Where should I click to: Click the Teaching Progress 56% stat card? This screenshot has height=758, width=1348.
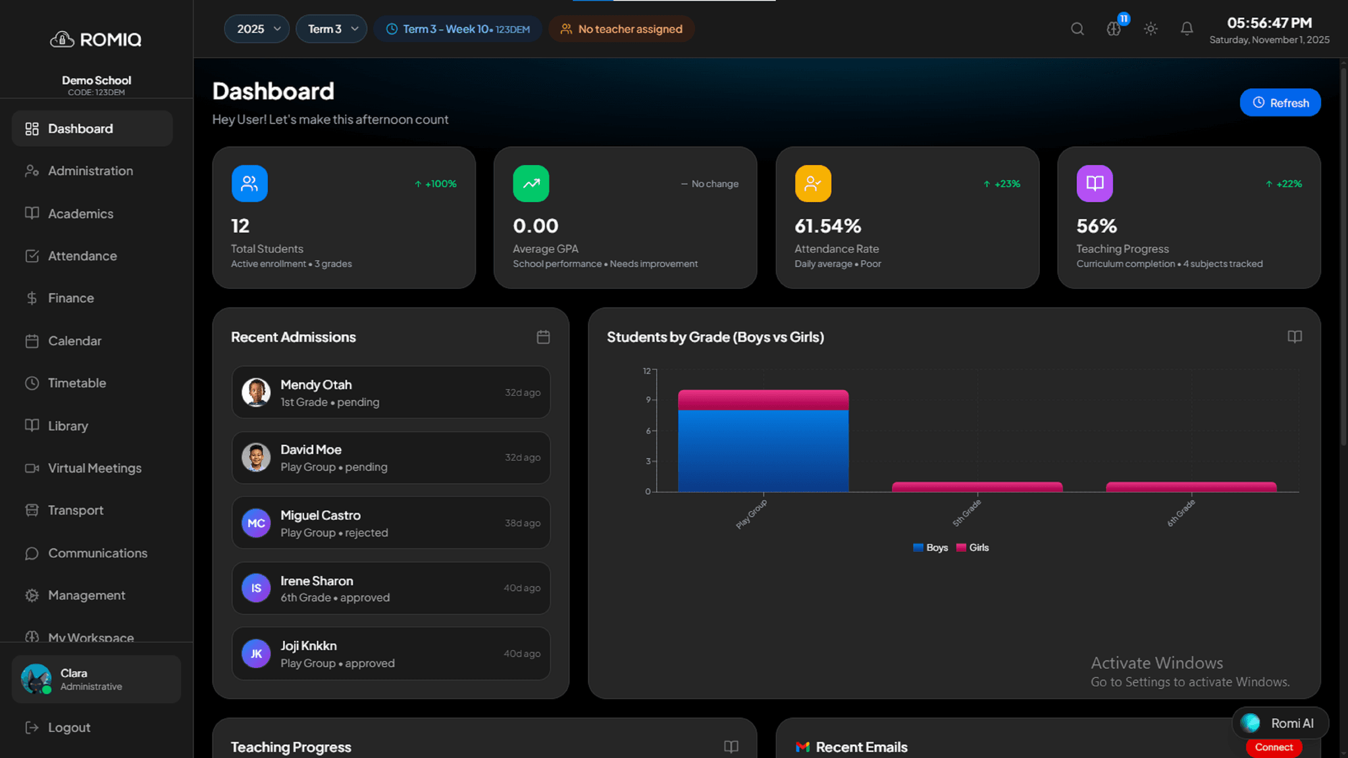click(1189, 218)
